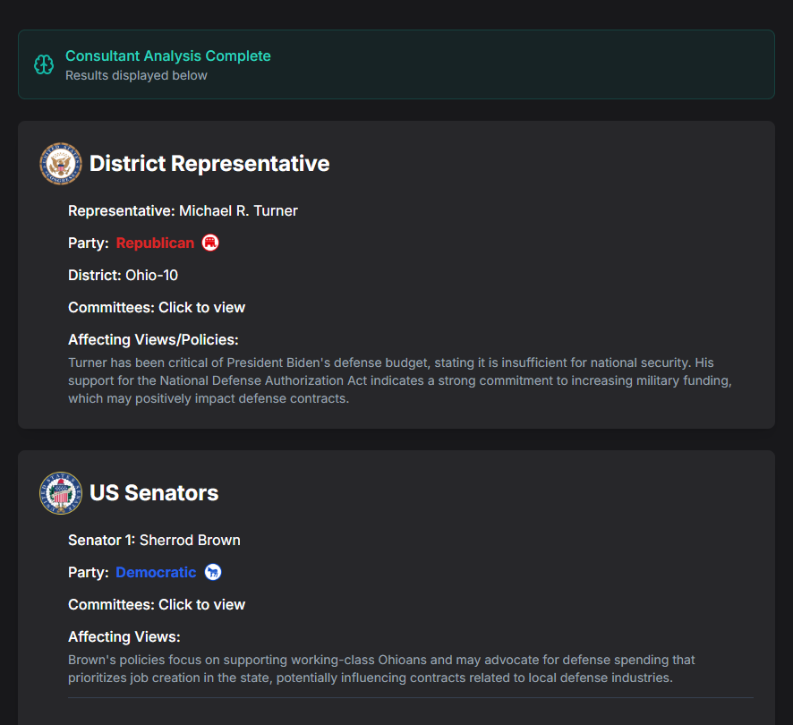Click the blue Democratic party label
Viewport: 793px width, 725px height.
point(156,572)
